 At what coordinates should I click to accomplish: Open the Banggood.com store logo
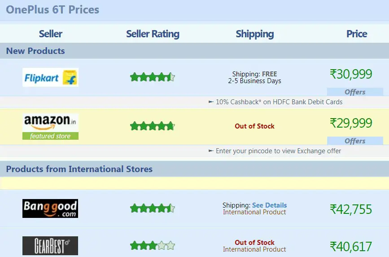click(x=50, y=208)
